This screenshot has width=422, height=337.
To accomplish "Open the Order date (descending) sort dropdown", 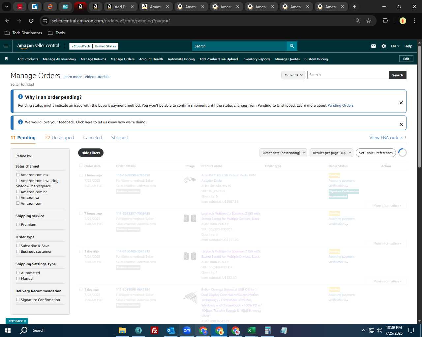I will click(283, 153).
